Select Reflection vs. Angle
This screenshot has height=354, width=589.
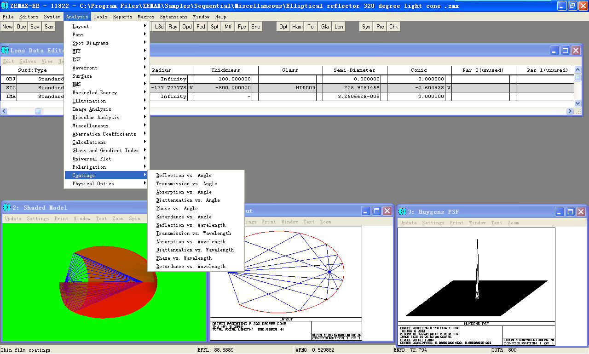tap(196, 175)
